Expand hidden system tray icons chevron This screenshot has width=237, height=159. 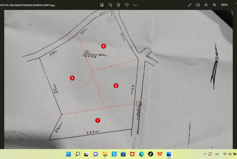pos(205,154)
